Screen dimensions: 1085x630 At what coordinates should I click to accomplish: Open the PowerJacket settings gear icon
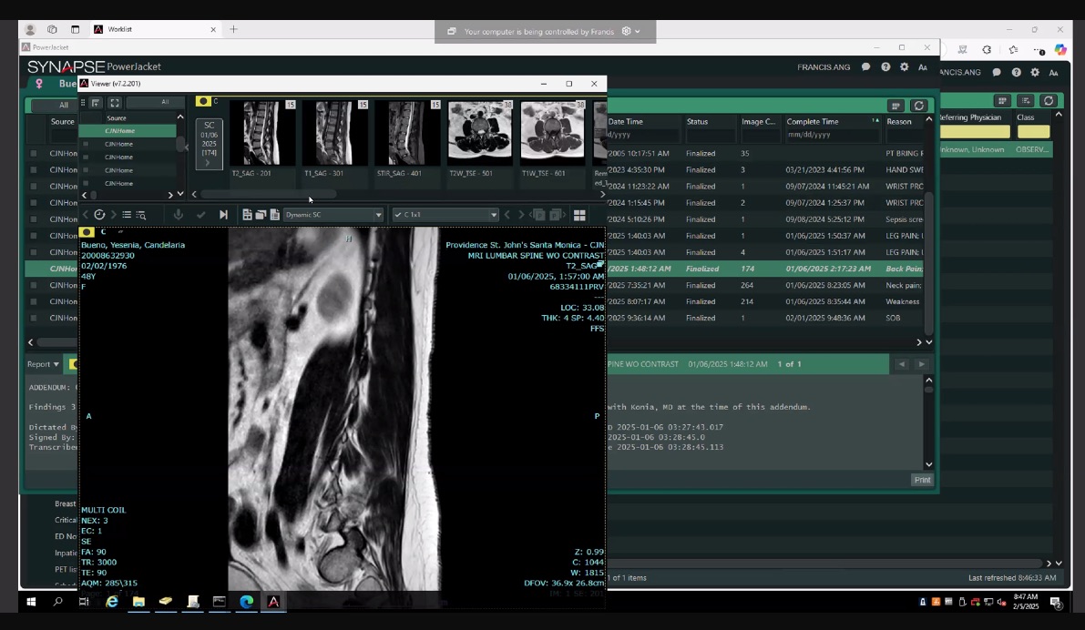(905, 67)
